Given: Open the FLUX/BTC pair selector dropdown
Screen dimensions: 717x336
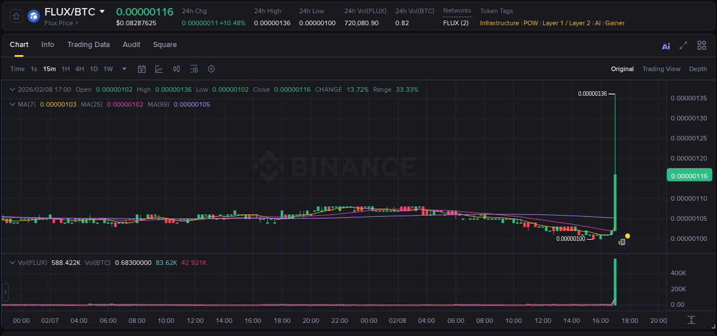Looking at the screenshot, I should 102,11.
